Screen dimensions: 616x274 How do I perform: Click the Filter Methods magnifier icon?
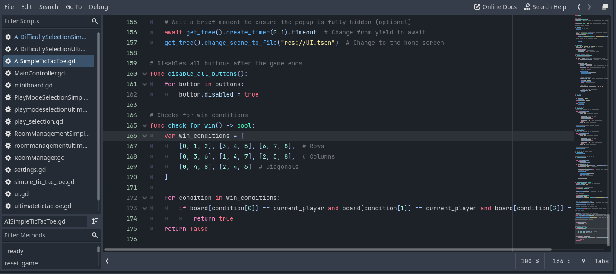(x=95, y=235)
